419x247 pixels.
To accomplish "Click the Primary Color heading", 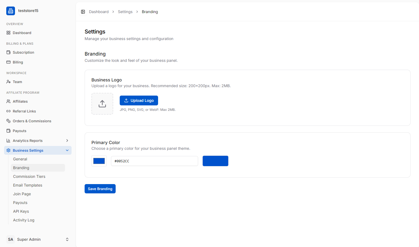I will pyautogui.click(x=106, y=142).
